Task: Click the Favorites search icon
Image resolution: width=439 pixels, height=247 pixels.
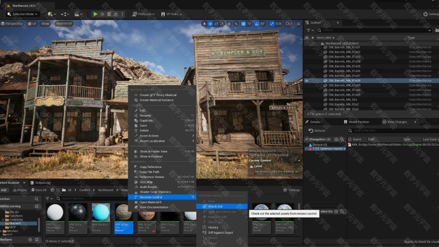Action: [36, 199]
